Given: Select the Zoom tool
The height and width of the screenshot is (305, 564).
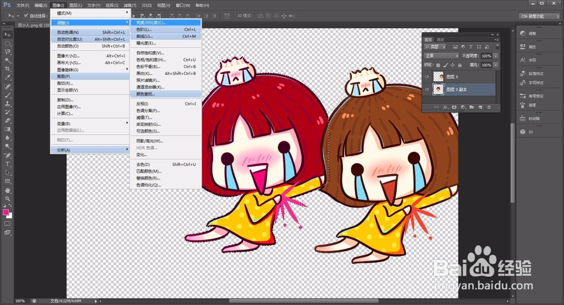Looking at the screenshot, I should click(x=7, y=198).
